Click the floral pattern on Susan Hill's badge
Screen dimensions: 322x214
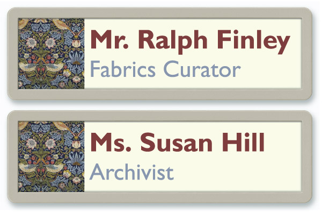51,156
